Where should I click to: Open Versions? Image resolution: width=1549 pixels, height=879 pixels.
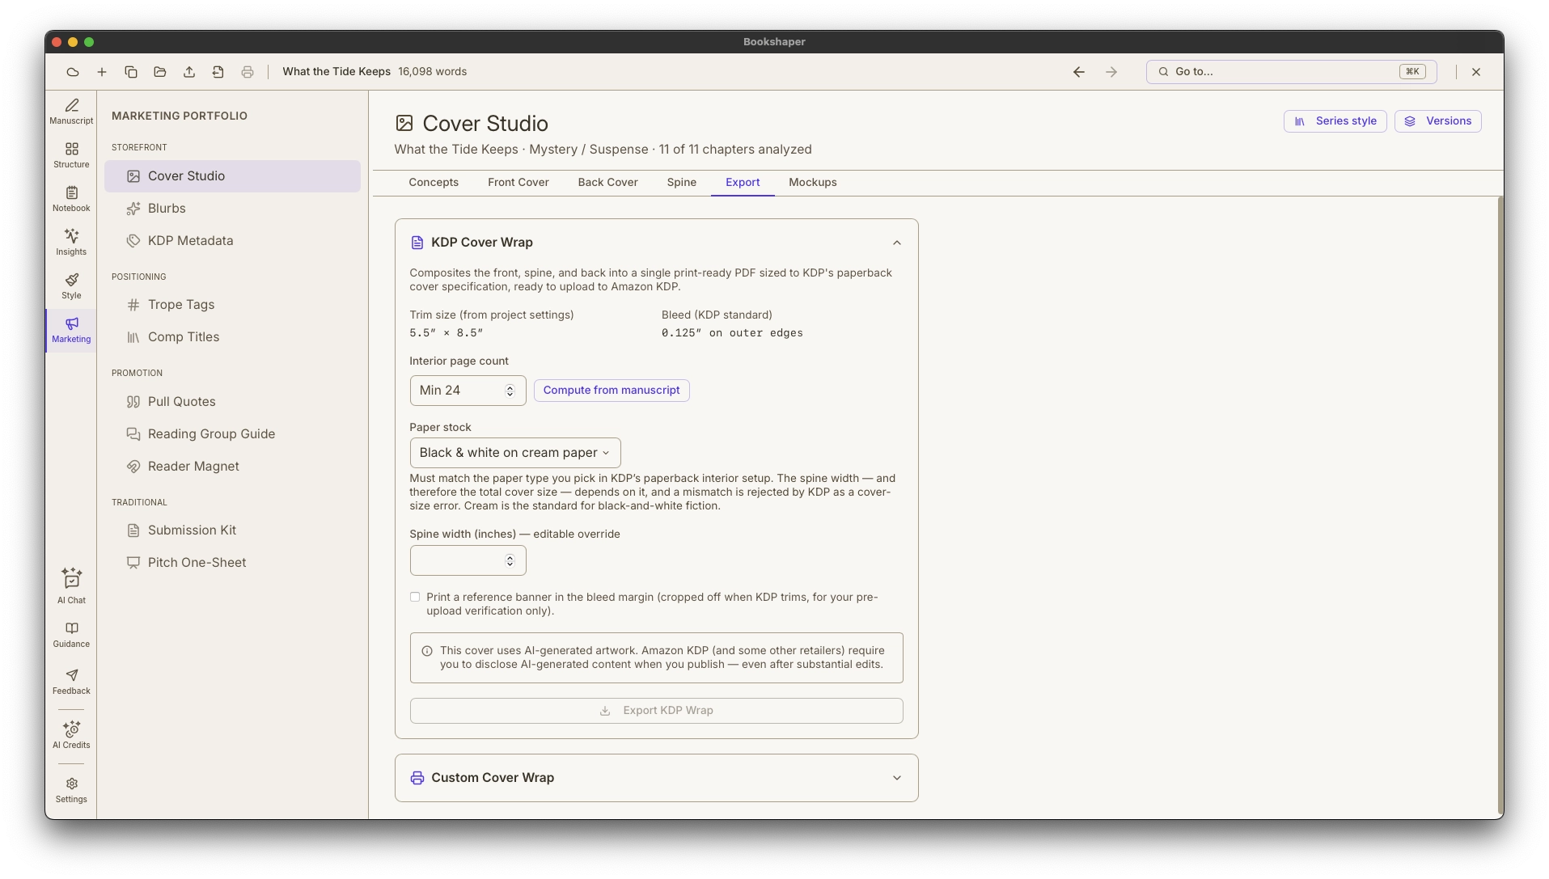coord(1438,121)
